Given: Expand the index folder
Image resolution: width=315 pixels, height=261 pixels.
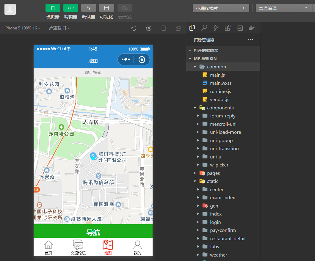Looking at the screenshot, I should (223, 214).
